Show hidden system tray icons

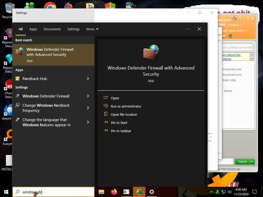pyautogui.click(x=211, y=192)
